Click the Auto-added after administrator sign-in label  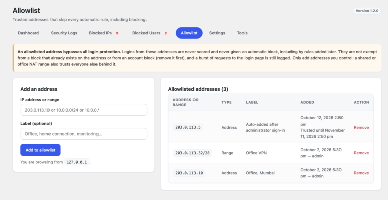tap(265, 127)
